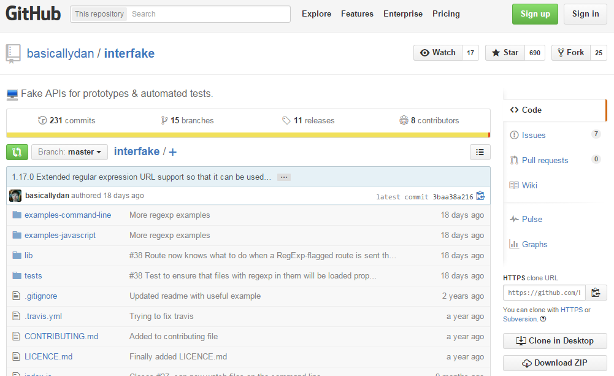Click the folder icon for examples-javascript
The image size is (614, 376).
coord(17,235)
